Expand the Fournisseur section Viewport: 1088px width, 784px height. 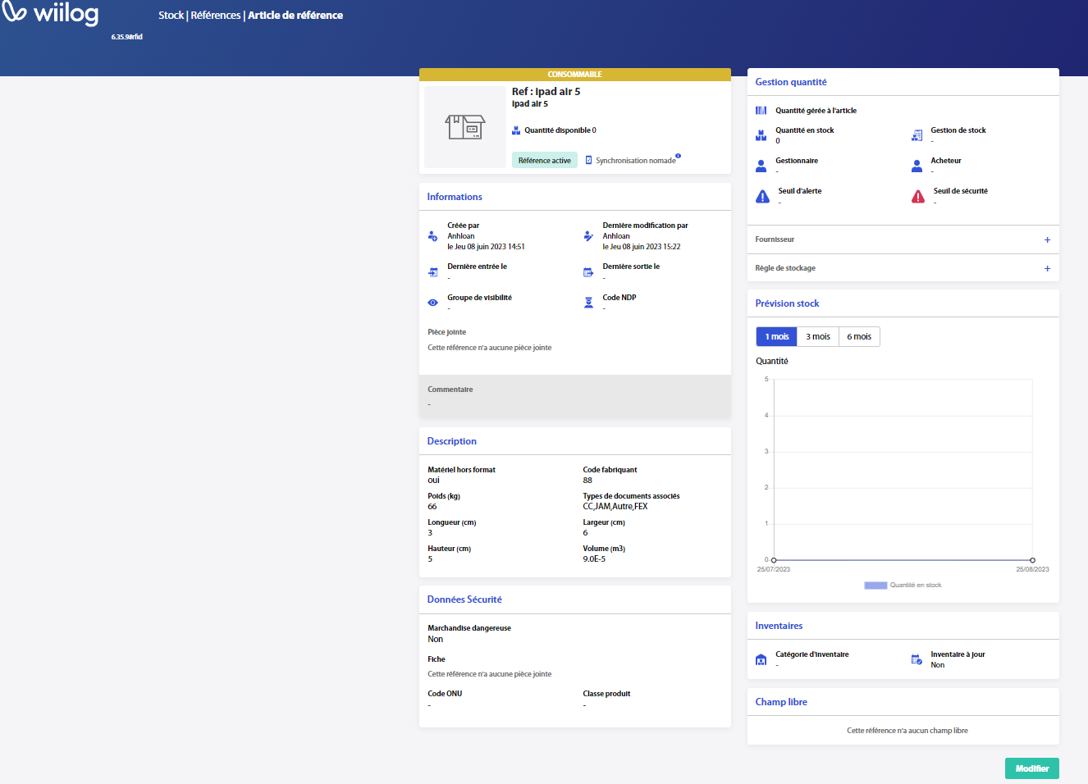coord(1047,240)
